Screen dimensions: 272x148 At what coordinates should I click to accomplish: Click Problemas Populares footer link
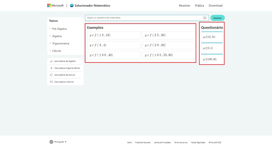point(143,142)
